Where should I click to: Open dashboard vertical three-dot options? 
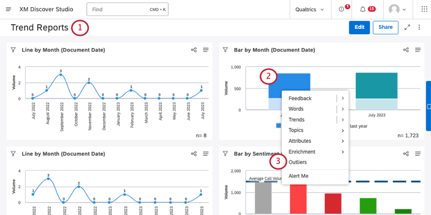click(419, 27)
